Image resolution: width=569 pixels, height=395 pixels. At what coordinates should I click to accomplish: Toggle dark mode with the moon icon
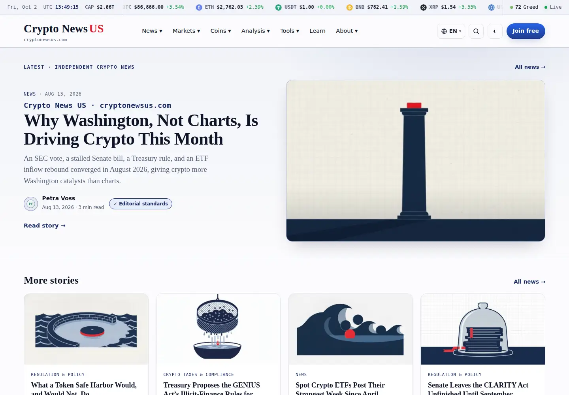pyautogui.click(x=495, y=31)
